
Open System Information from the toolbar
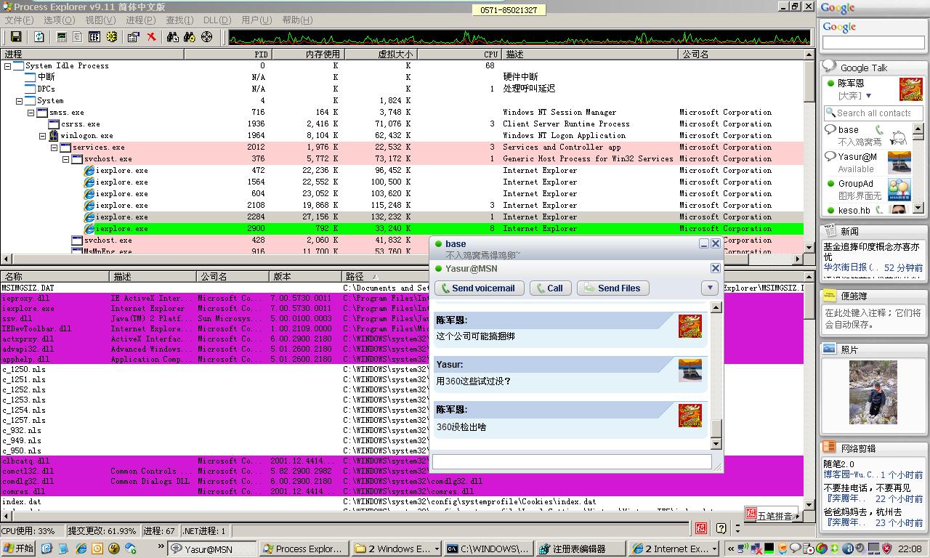(62, 37)
